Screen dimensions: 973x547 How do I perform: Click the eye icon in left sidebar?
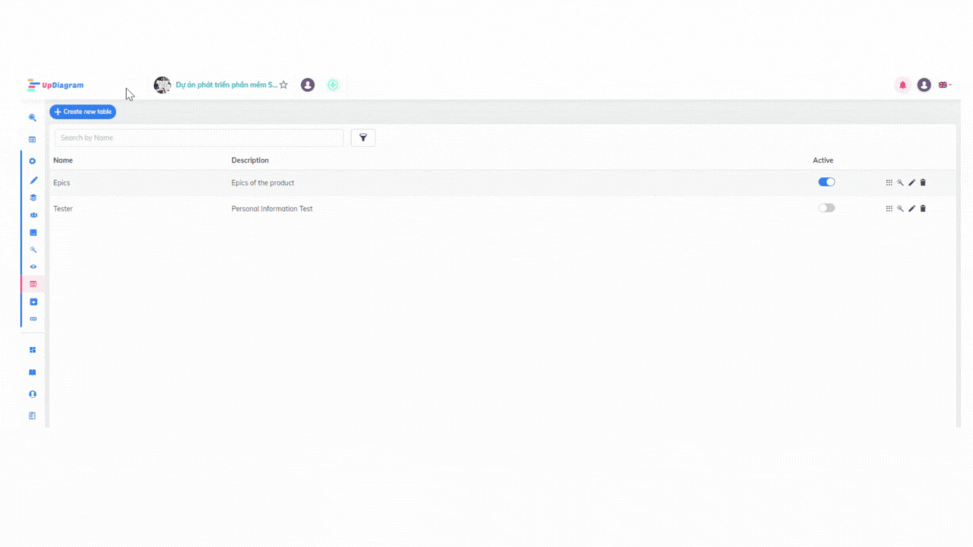click(x=33, y=267)
